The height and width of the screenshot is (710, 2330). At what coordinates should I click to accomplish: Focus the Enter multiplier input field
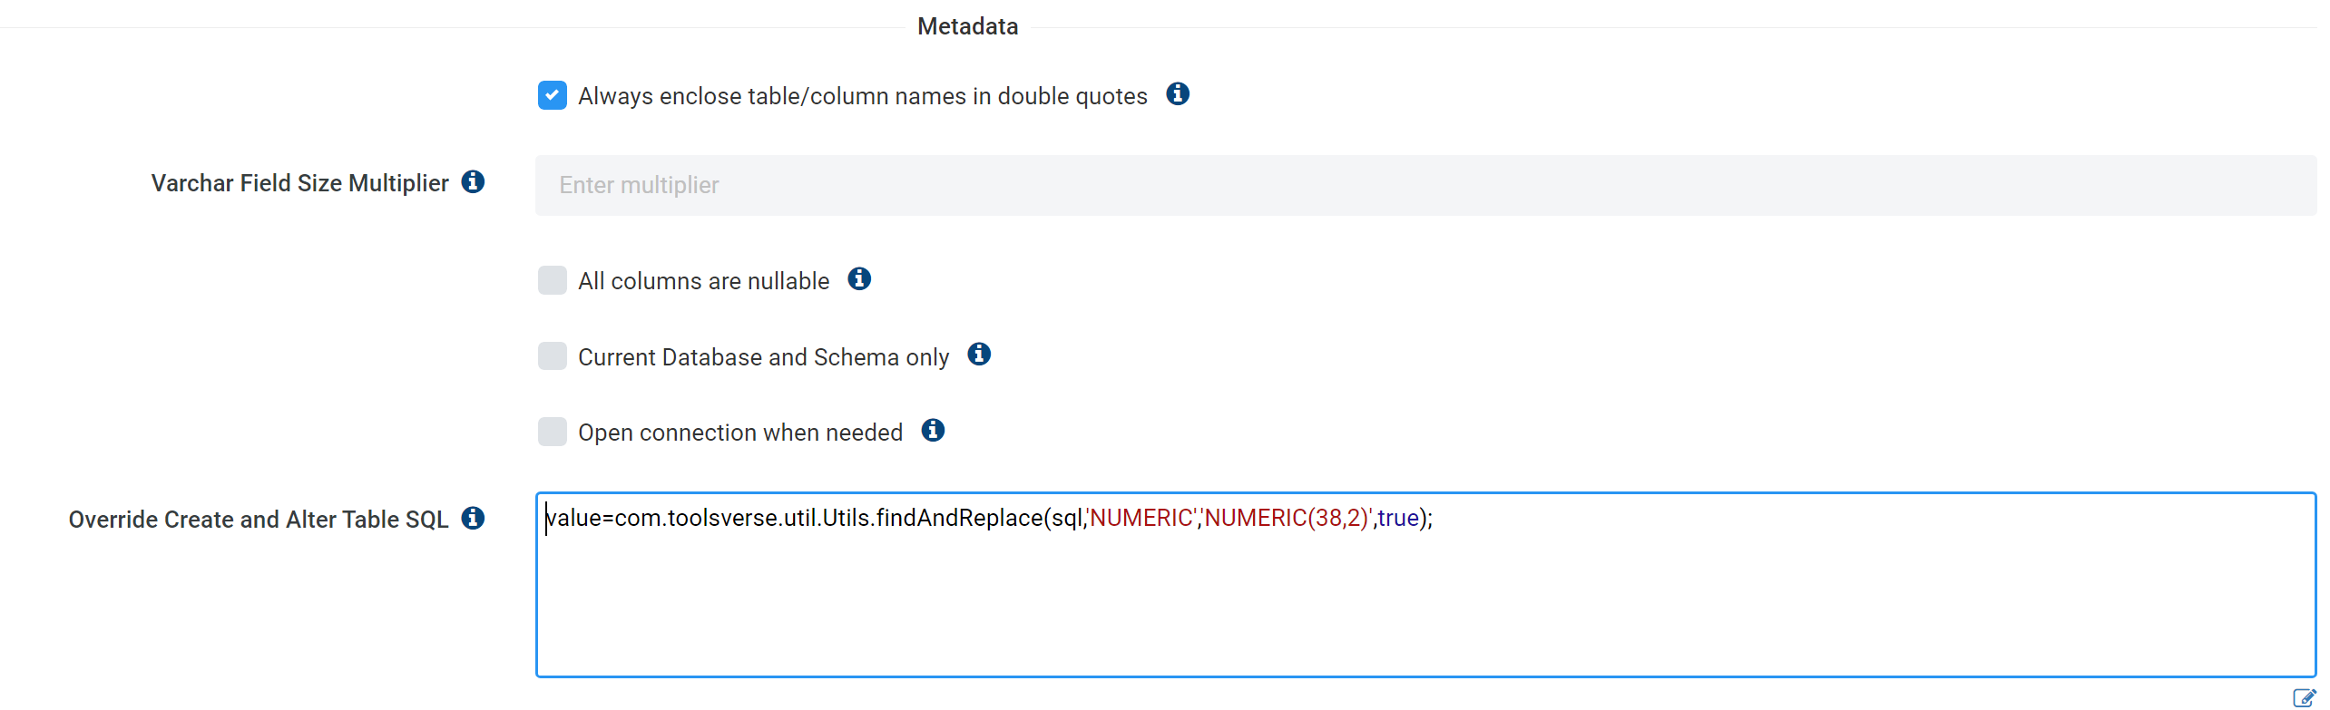coord(1424,185)
